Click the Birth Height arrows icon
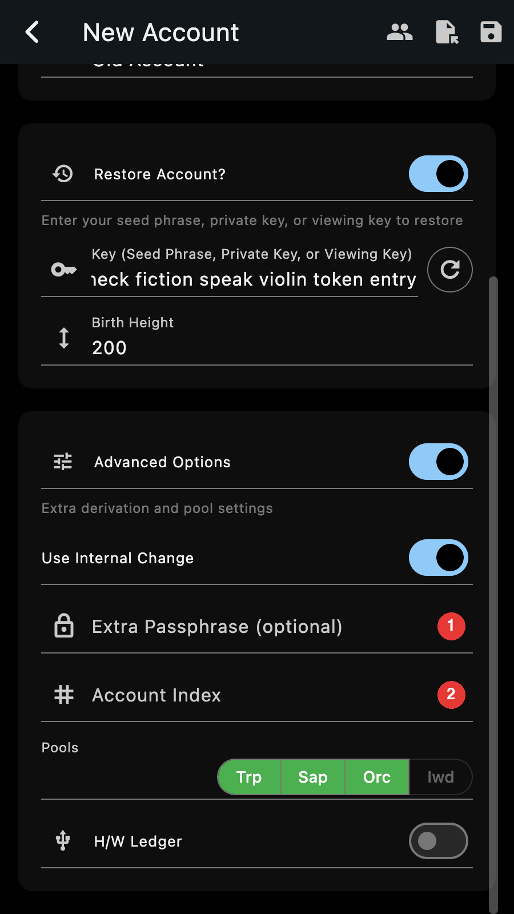Image resolution: width=514 pixels, height=914 pixels. 64,338
